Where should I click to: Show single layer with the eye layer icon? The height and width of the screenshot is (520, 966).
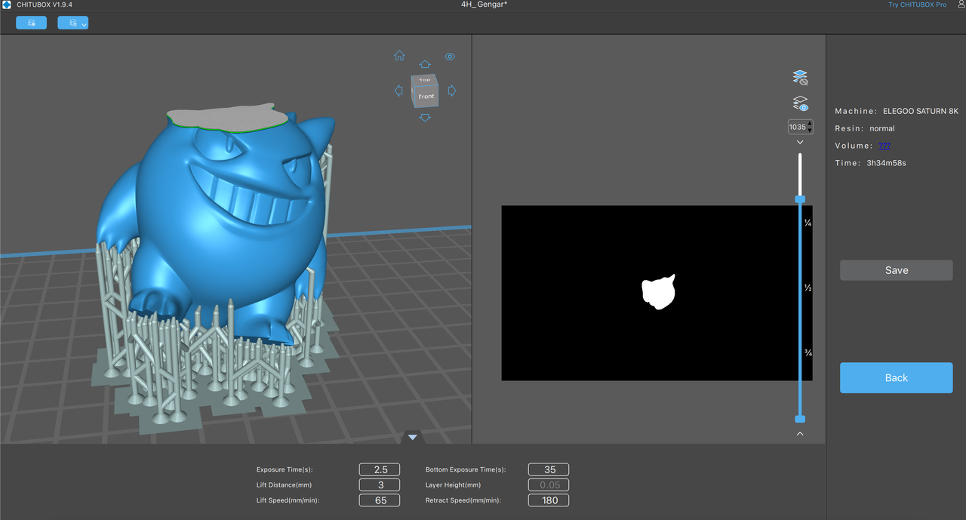[800, 103]
